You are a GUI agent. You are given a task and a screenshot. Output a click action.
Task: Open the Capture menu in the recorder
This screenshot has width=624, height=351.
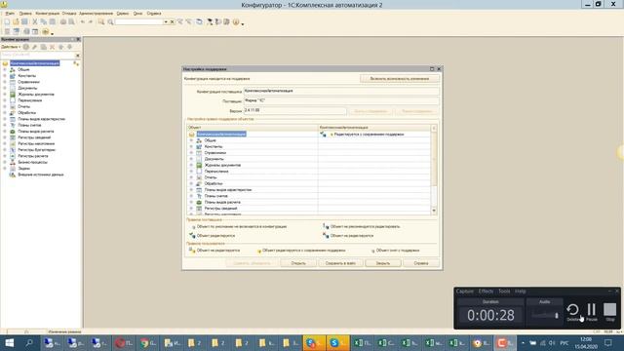[464, 292]
